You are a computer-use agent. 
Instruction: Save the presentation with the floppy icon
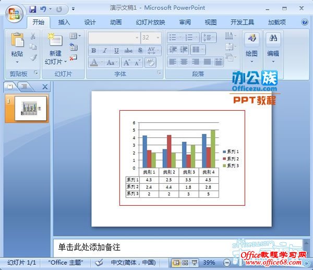(x=32, y=9)
